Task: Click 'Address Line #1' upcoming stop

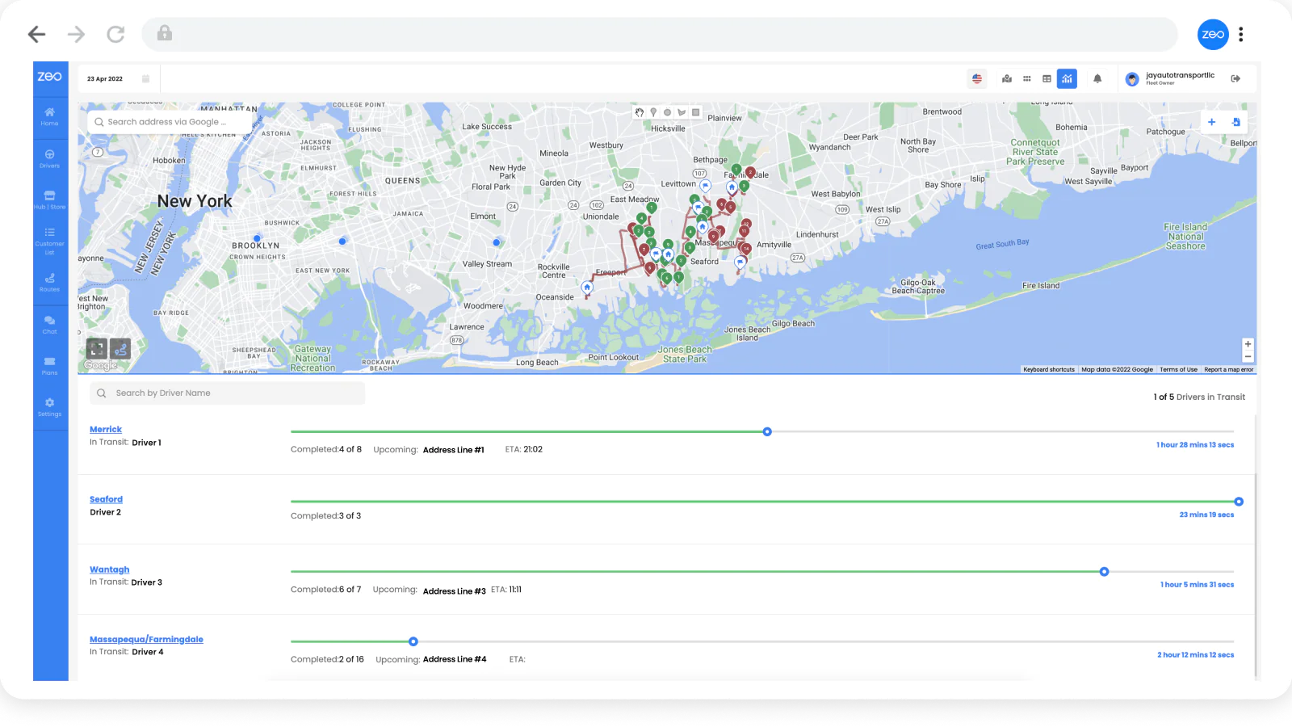Action: tap(454, 450)
